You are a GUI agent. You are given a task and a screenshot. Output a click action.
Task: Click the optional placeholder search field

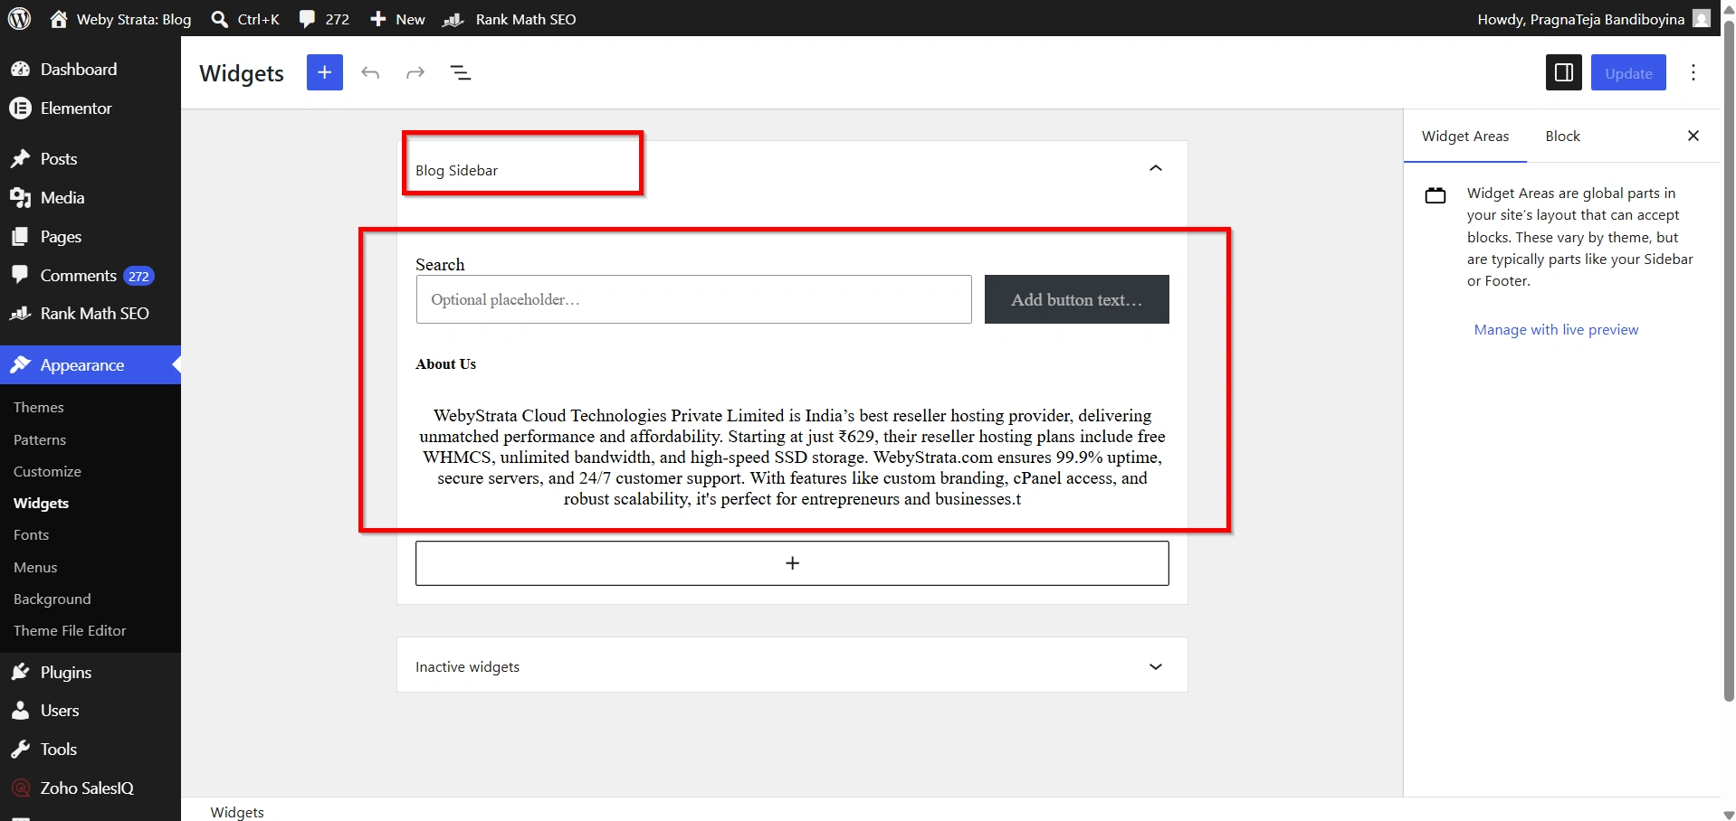tap(694, 299)
